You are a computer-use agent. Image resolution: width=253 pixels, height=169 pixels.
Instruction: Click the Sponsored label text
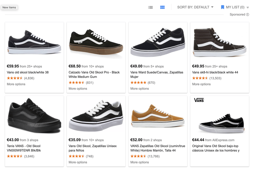[x=237, y=14]
